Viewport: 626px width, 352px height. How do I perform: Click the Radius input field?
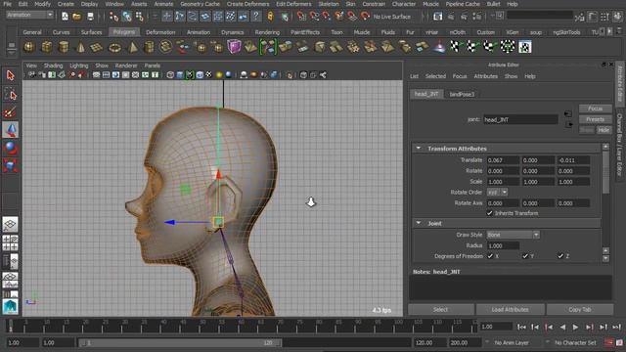pos(503,245)
